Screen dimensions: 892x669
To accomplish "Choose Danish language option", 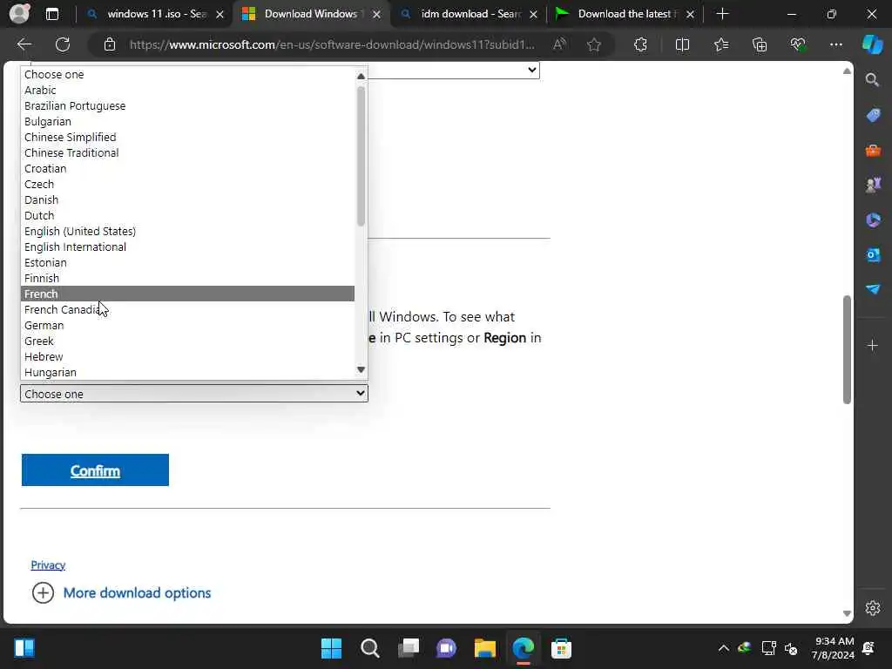I will [188, 199].
